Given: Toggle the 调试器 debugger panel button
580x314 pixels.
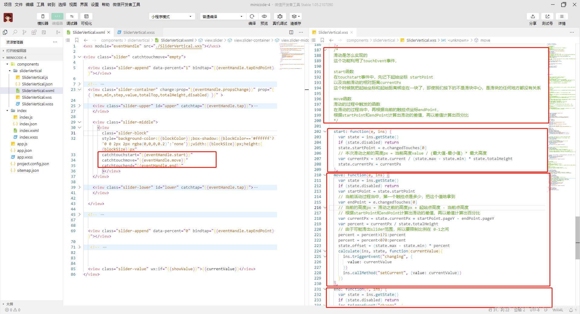Looking at the screenshot, I should (72, 16).
